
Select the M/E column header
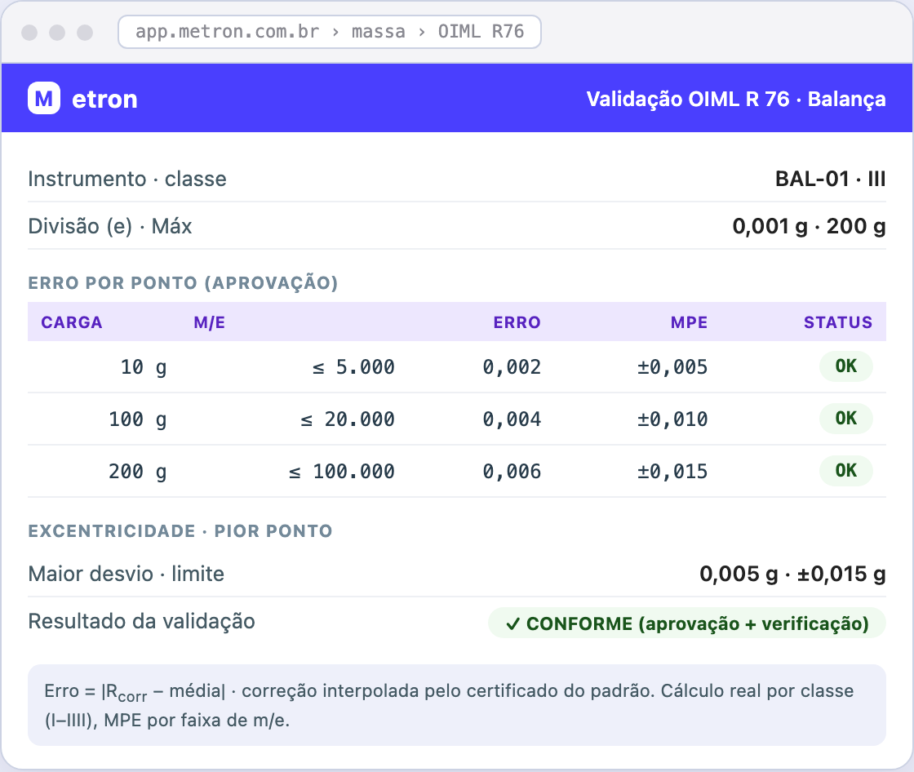click(209, 322)
